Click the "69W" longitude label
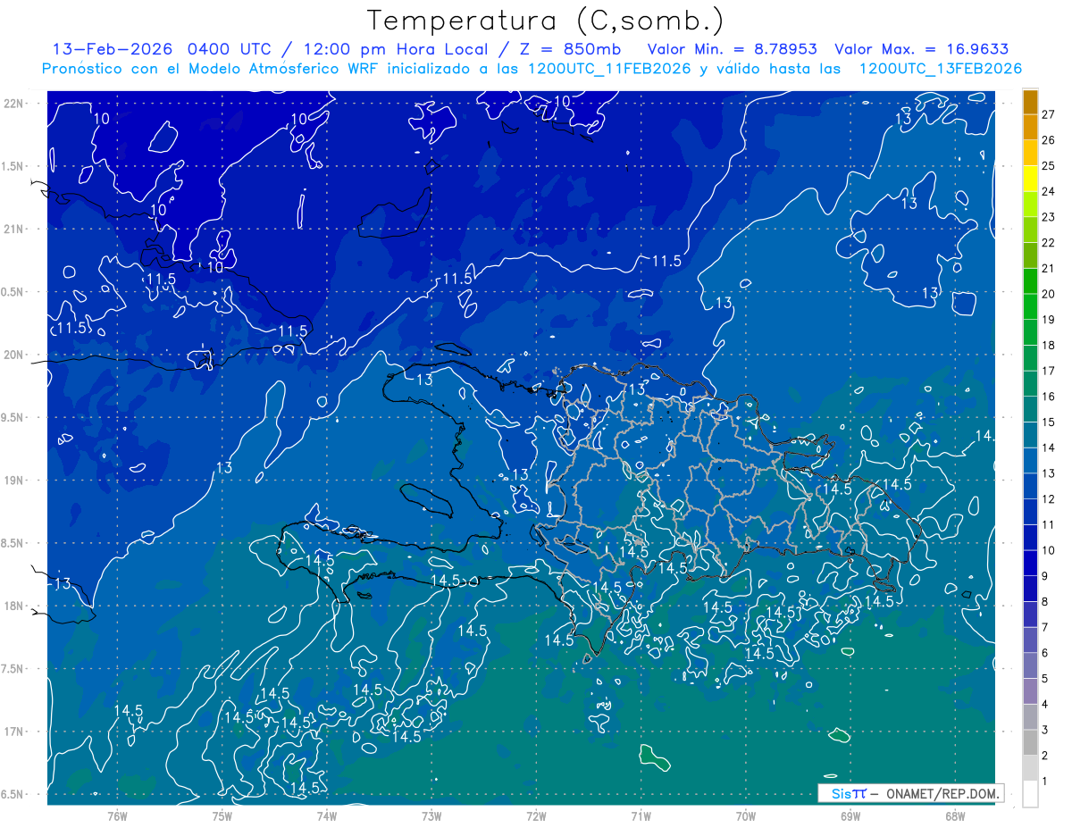Image resolution: width=1072 pixels, height=828 pixels. click(850, 815)
